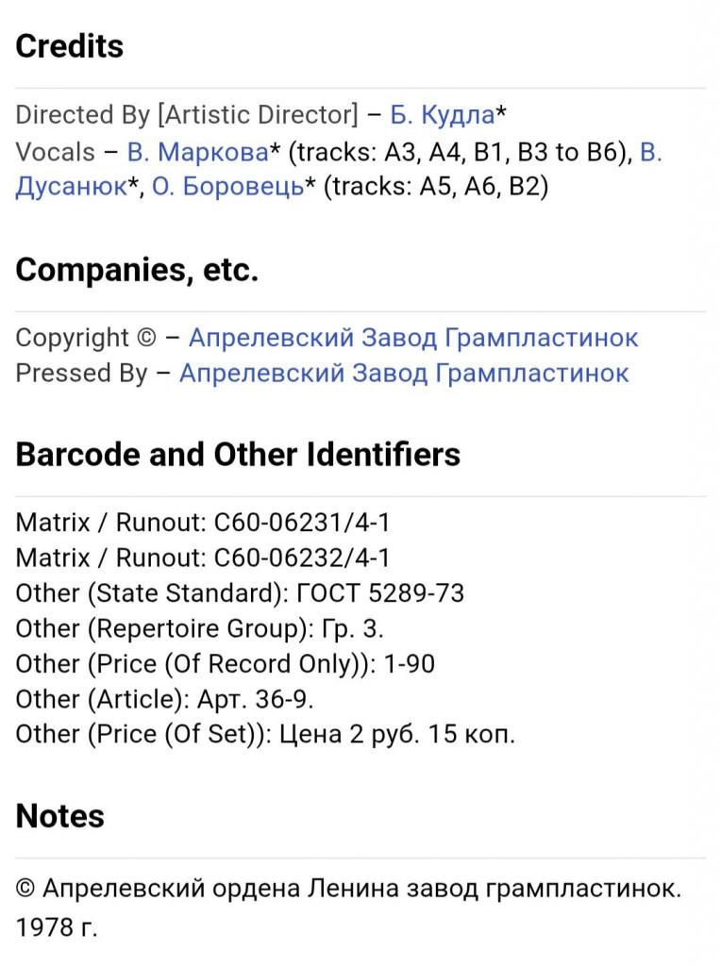Open the В. Маркова vocalist link
721x966 pixels.
[x=197, y=152]
